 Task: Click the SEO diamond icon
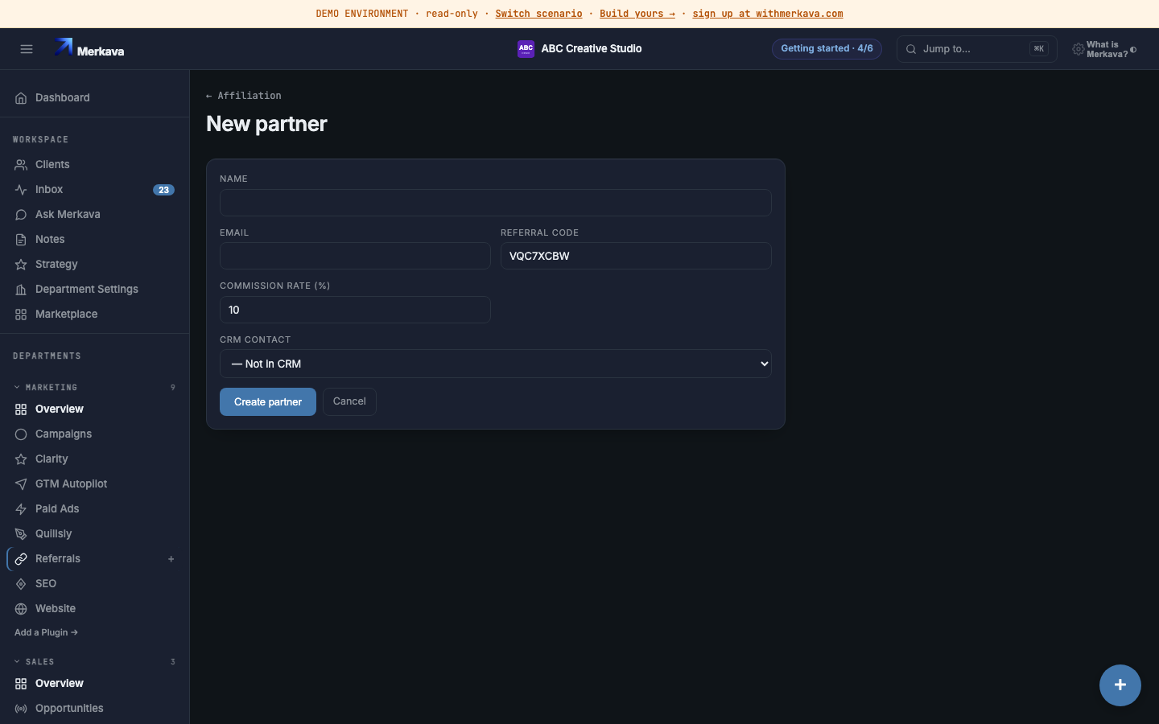(x=21, y=584)
